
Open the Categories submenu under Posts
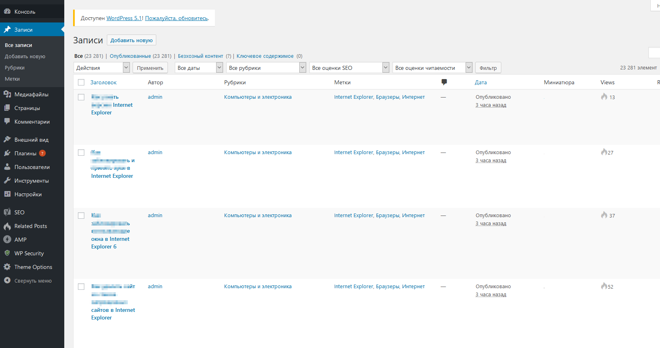15,68
